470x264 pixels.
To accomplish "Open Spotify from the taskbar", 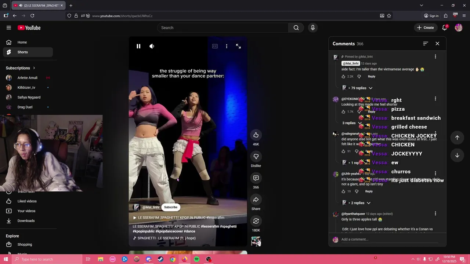I will 196,259.
